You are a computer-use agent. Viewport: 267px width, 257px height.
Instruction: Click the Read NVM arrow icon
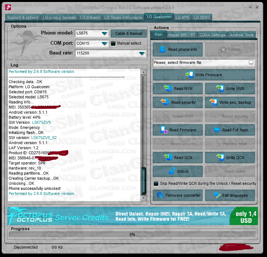168,88
